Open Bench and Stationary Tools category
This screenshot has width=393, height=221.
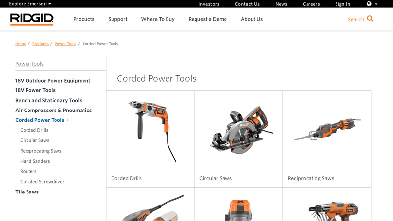point(49,100)
